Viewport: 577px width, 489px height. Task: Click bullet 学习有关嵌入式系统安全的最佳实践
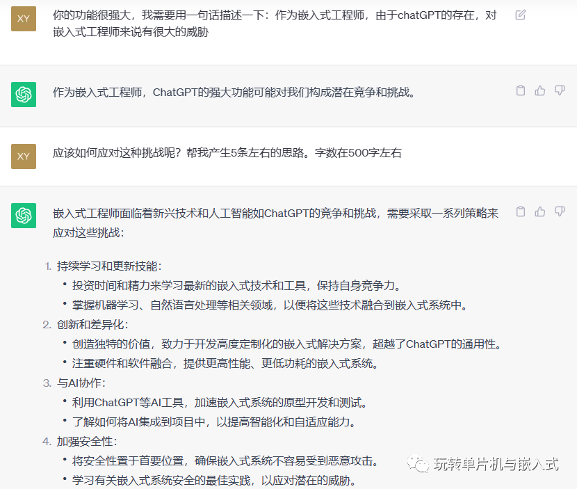[214, 481]
